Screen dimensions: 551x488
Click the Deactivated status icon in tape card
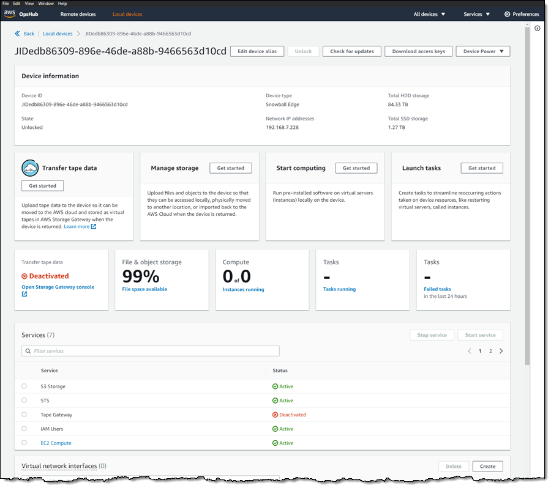(24, 276)
